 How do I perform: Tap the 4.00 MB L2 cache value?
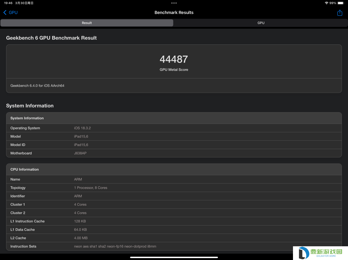tap(81, 238)
